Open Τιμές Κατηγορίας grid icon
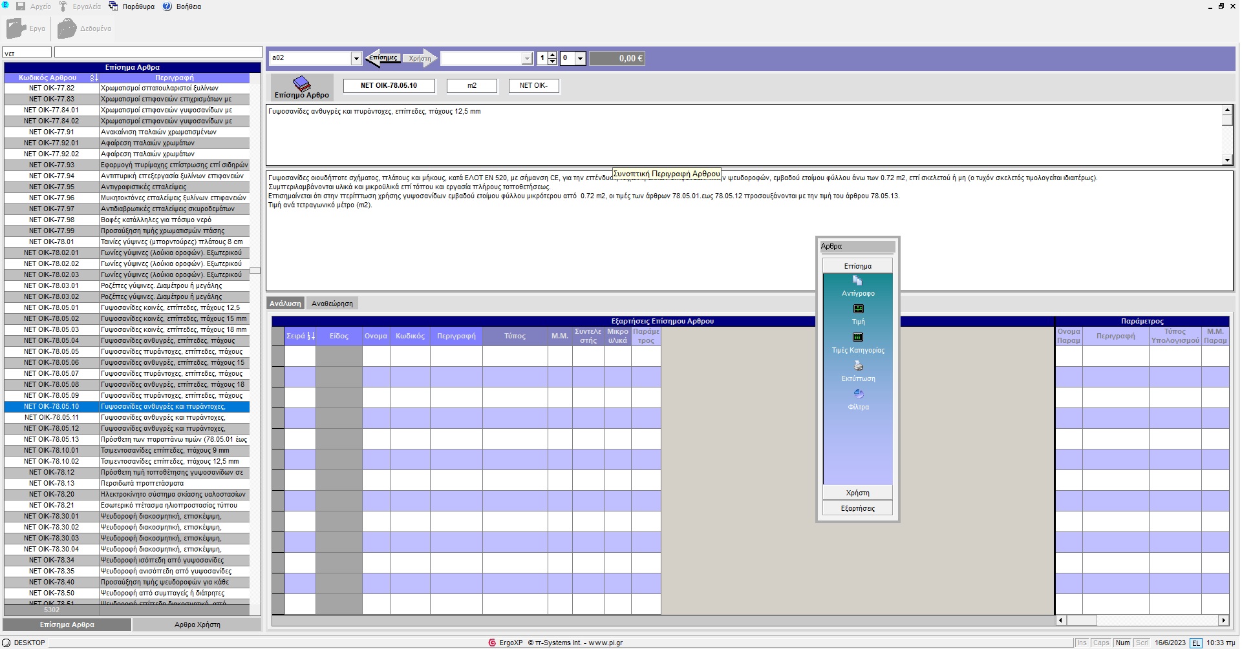 (858, 337)
